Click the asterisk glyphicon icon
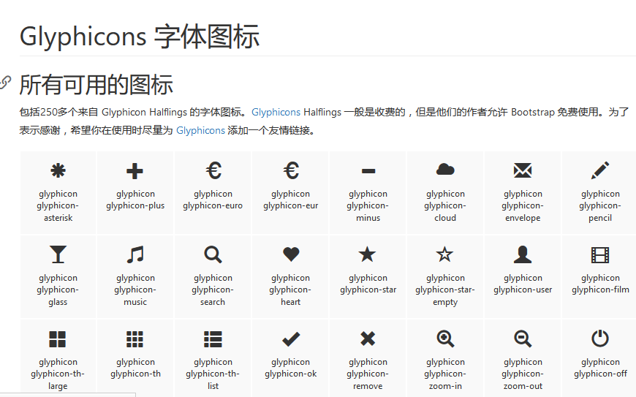 (x=58, y=171)
